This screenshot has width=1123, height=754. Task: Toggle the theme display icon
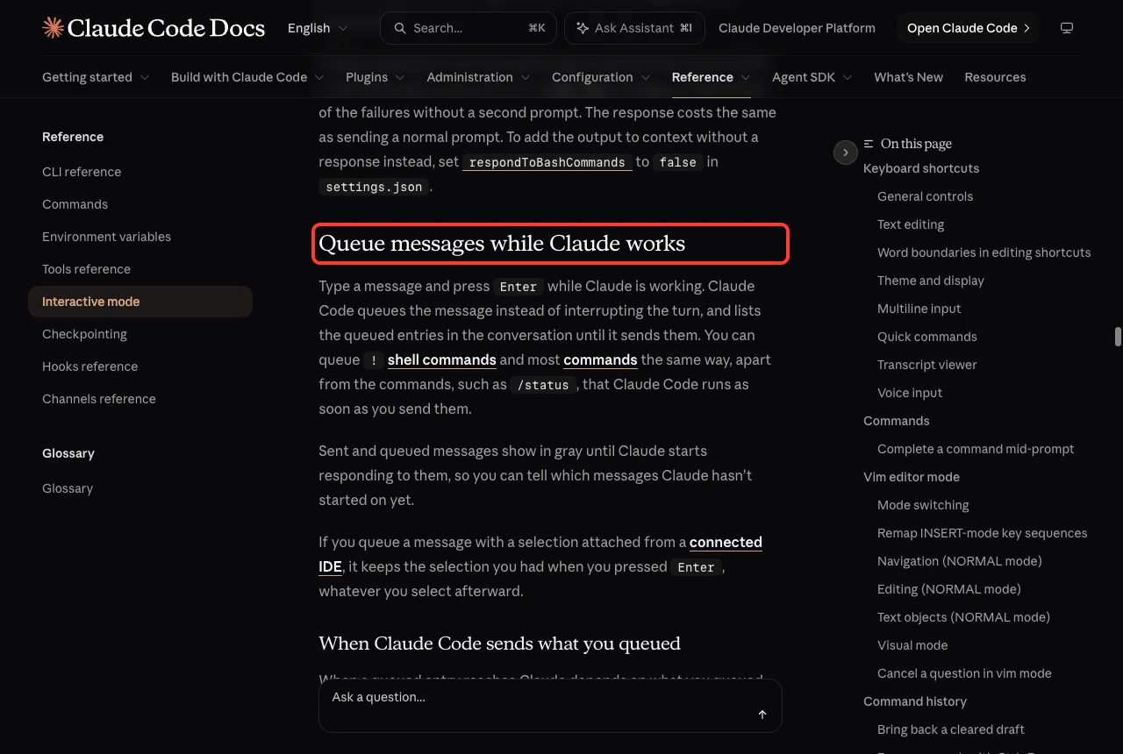click(x=1067, y=28)
